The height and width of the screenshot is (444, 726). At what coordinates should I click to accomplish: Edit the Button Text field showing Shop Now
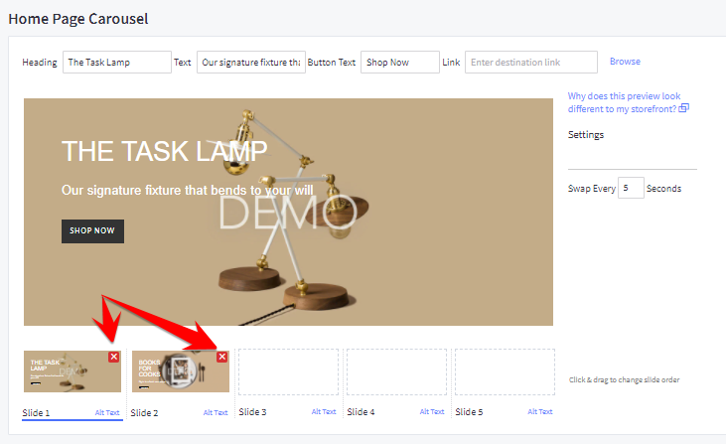(400, 62)
